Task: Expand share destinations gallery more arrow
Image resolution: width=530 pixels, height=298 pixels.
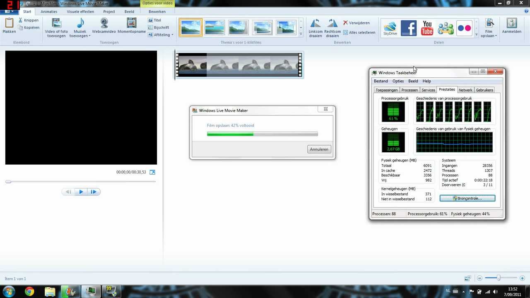Action: click(x=476, y=34)
